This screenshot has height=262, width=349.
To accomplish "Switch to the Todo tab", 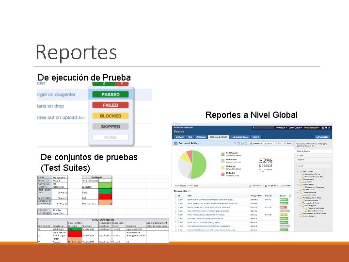I will coord(190,137).
